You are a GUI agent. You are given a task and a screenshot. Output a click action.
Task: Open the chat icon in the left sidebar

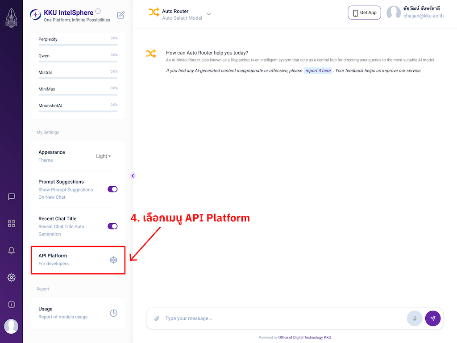[x=11, y=197]
